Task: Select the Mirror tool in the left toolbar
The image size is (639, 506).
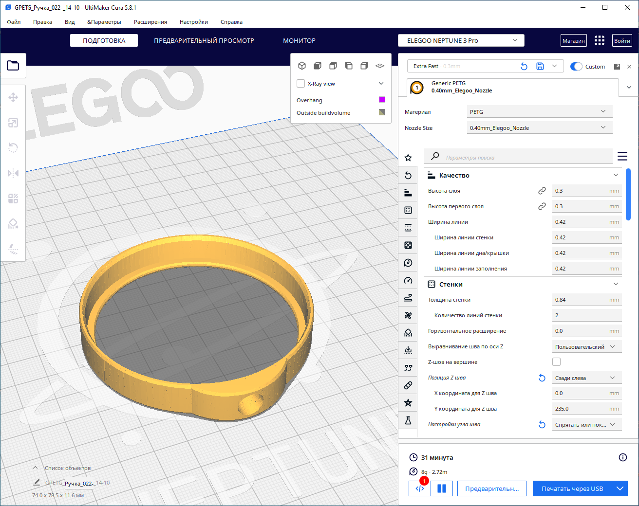Action: coord(13,173)
